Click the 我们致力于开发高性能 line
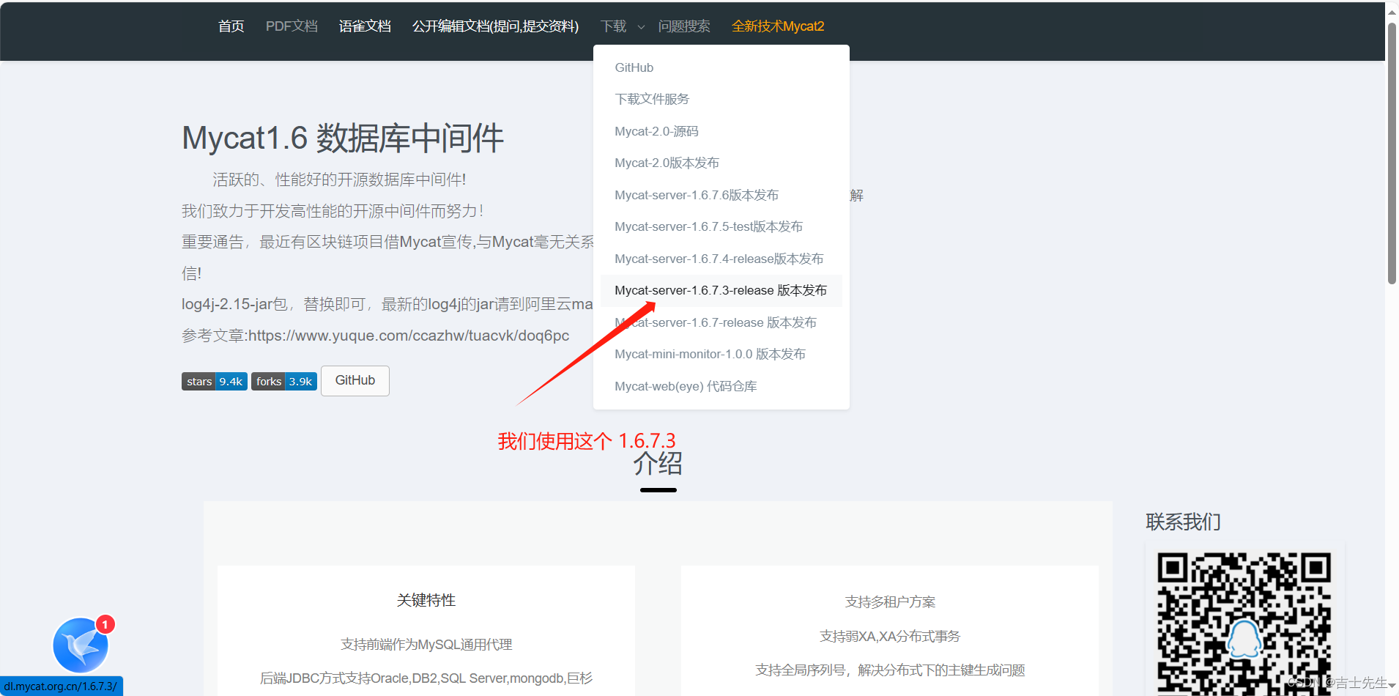Screen dimensions: 1399x696 [333, 211]
